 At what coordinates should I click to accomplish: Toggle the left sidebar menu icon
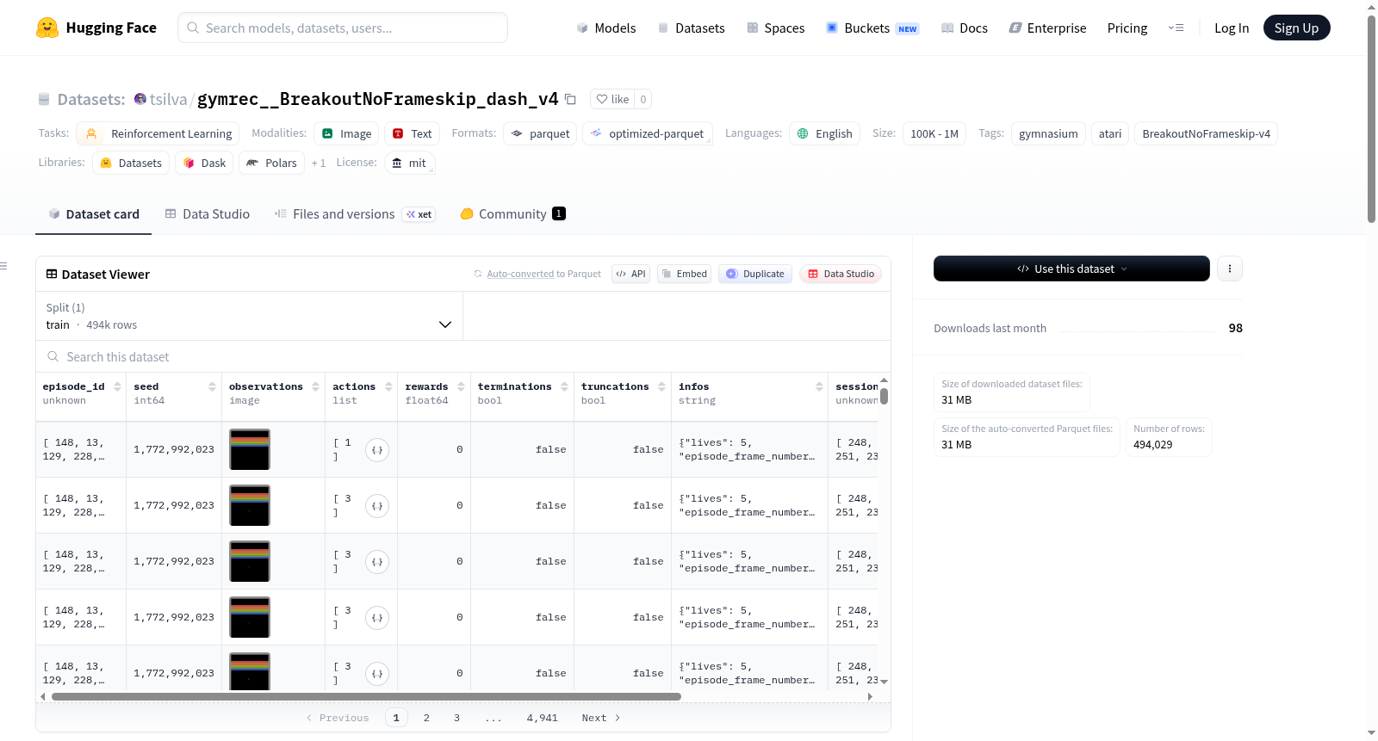click(4, 266)
